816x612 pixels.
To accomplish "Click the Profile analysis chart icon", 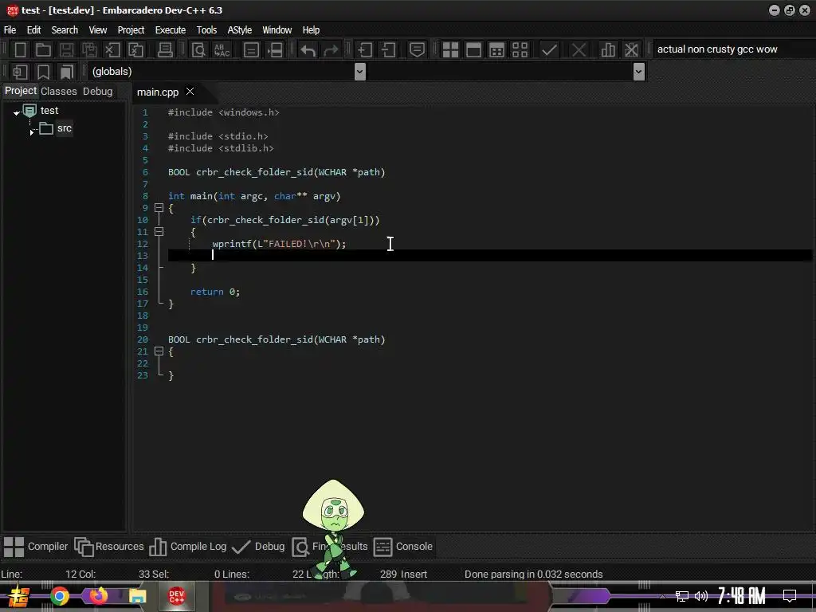I will coord(607,50).
